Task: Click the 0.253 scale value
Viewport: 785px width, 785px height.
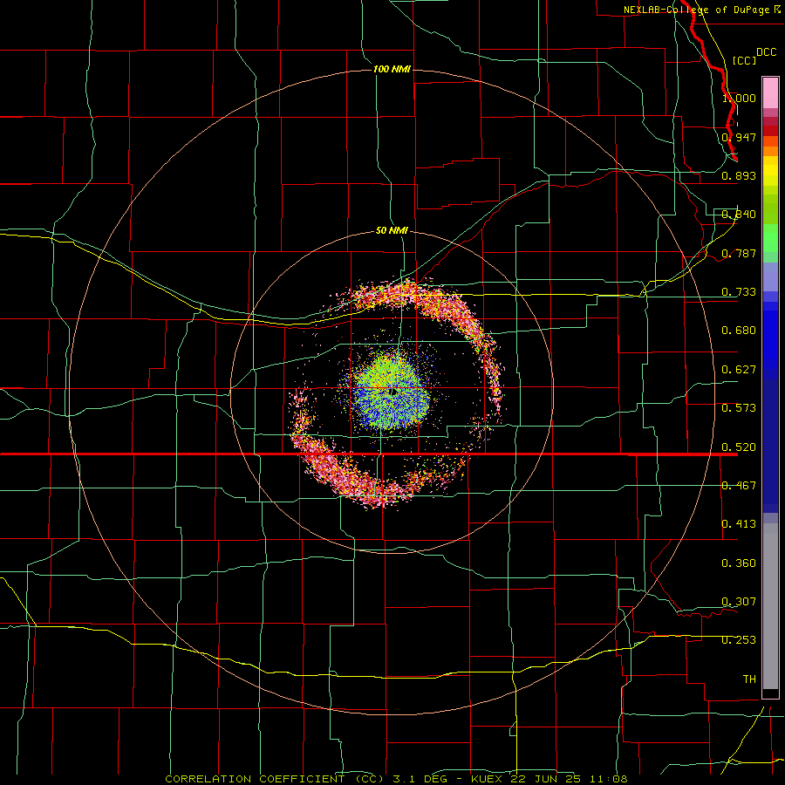Action: pos(739,640)
